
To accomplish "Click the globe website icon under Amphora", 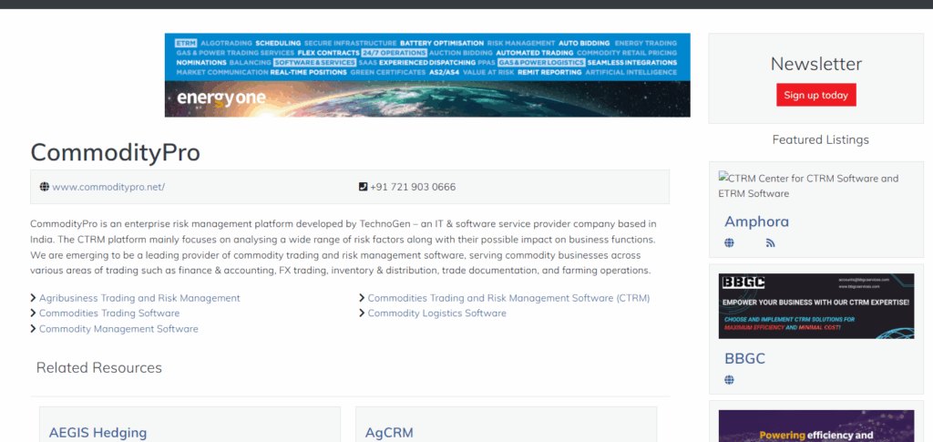I will pos(729,242).
